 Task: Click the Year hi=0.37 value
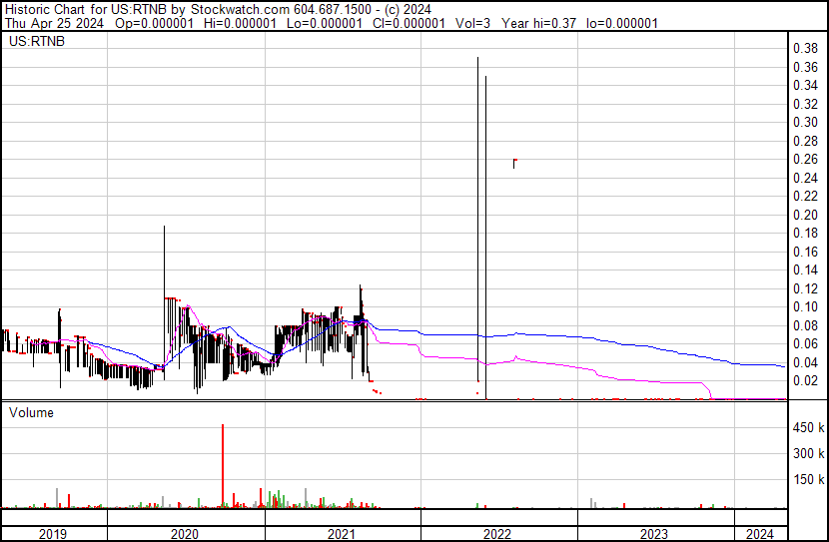click(x=538, y=23)
